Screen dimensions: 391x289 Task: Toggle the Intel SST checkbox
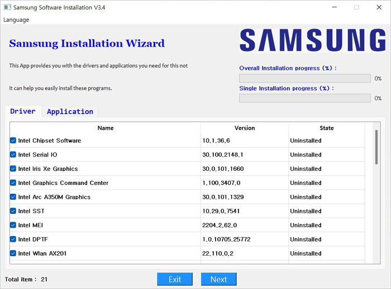13,211
